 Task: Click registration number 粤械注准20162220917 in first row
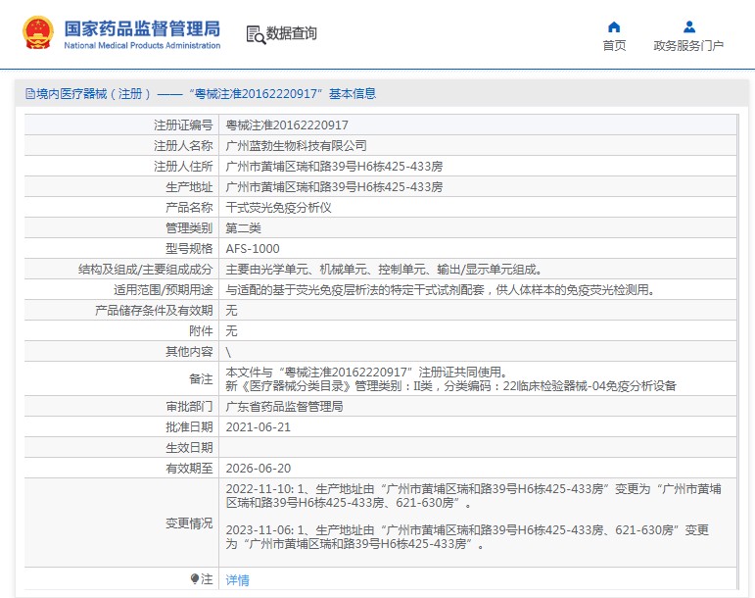[286, 125]
